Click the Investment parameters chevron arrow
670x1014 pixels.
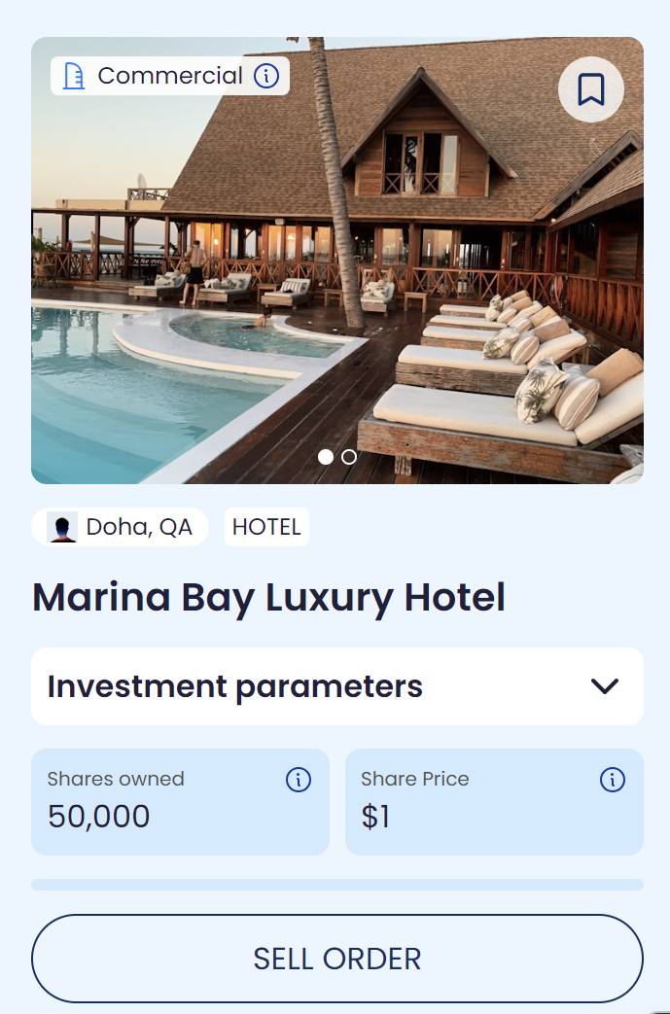pyautogui.click(x=604, y=686)
